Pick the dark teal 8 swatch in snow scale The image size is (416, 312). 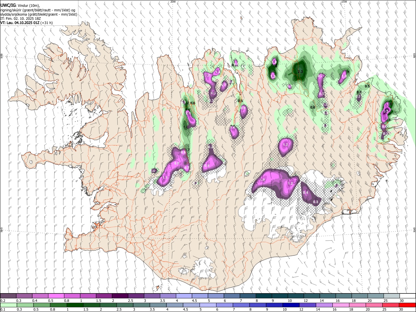[264, 296]
